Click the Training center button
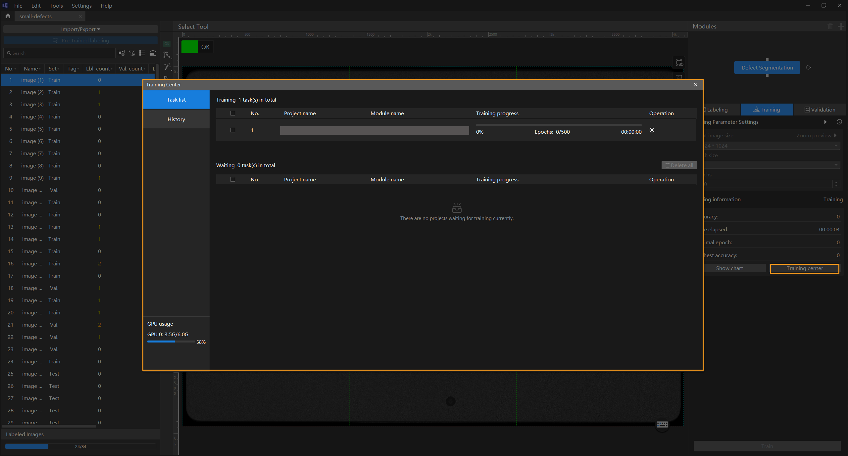The image size is (848, 456). point(805,268)
